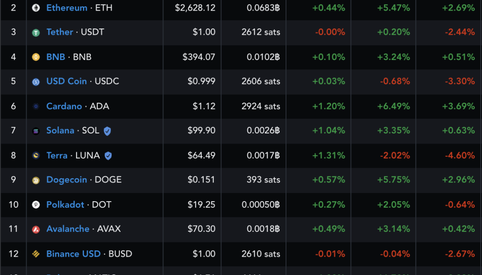Click rank number 7 beside Solana
Screen dimensions: 482x275
click(x=13, y=131)
